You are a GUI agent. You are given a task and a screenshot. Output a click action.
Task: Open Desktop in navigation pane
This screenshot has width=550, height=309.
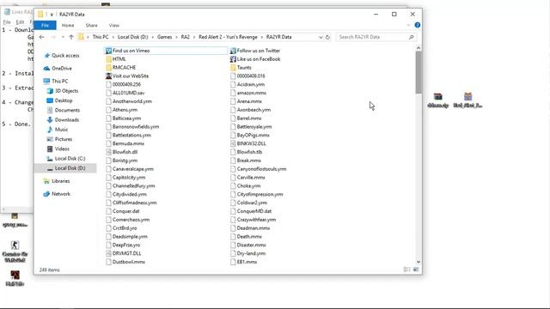(x=59, y=100)
